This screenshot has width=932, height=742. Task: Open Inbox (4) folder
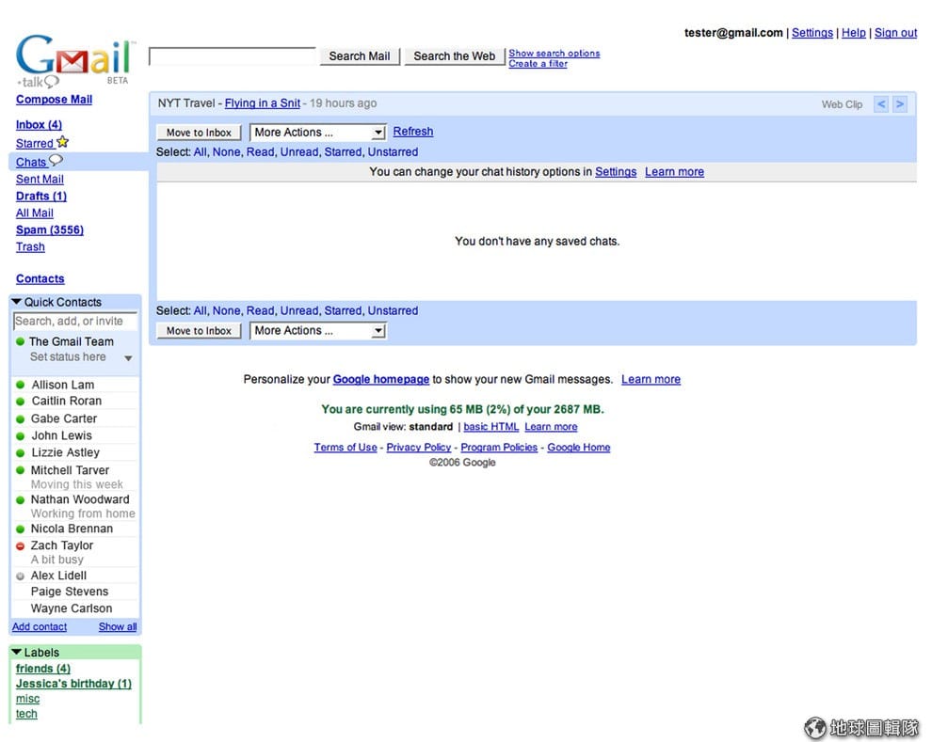39,125
